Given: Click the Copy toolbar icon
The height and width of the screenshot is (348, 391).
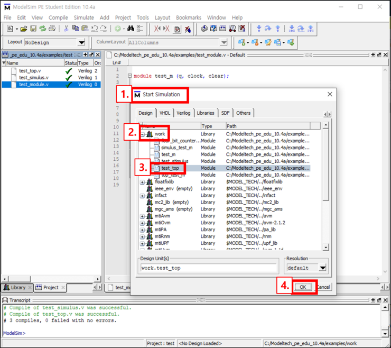Looking at the screenshot, I should (x=76, y=28).
